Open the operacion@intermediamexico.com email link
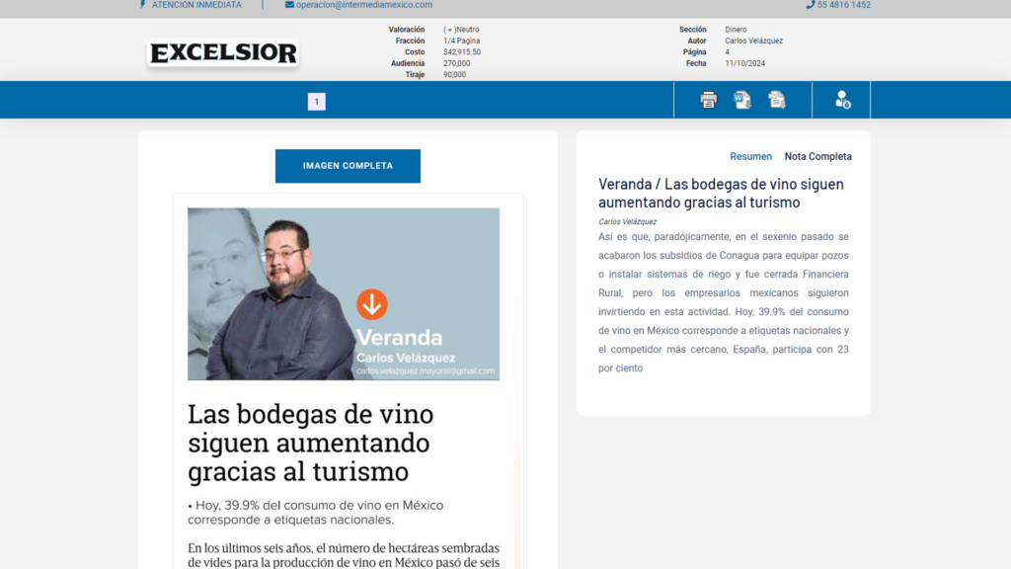The image size is (1011, 569). (363, 5)
